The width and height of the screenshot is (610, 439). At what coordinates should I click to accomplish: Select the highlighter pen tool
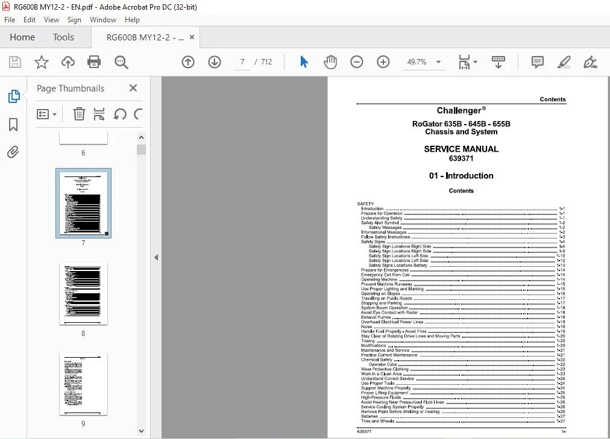pos(564,62)
